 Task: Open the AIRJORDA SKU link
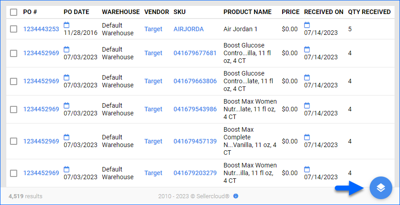point(188,29)
